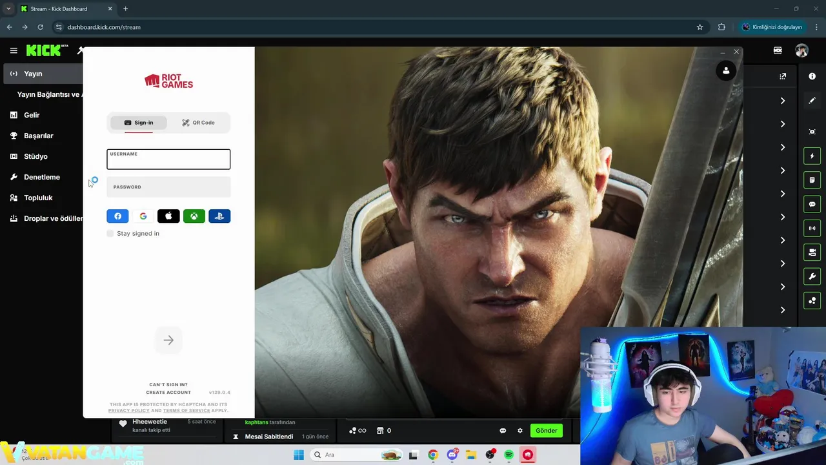Sign in with Facebook

click(117, 216)
